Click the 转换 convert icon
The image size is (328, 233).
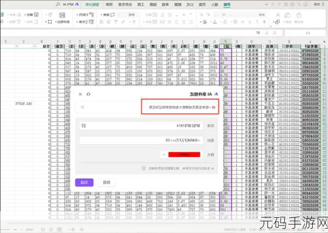[113, 15]
